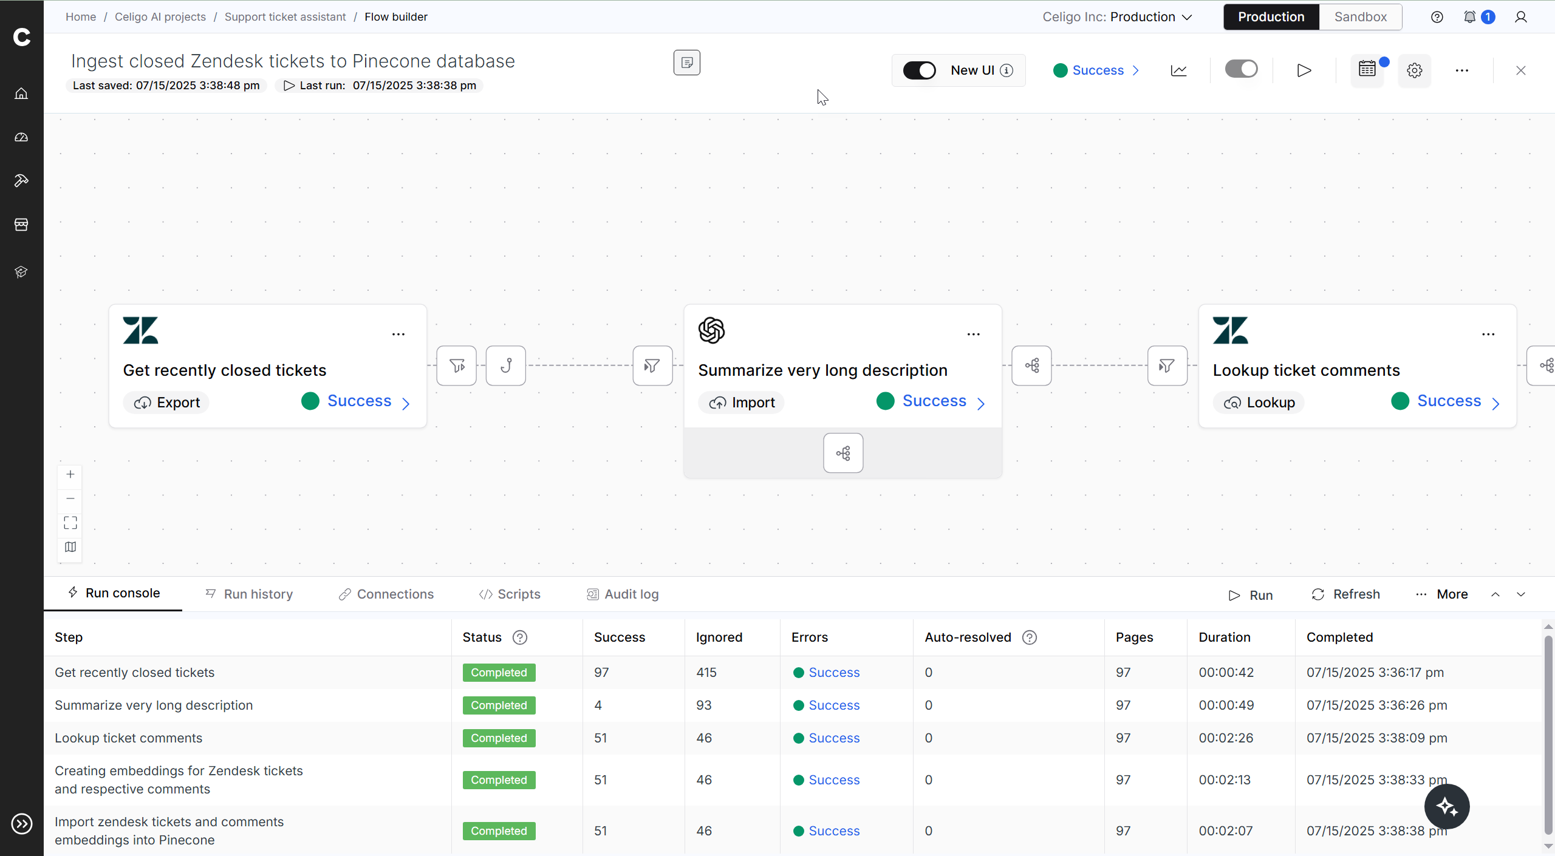Go to Support ticket assistant breadcrumb

(285, 17)
